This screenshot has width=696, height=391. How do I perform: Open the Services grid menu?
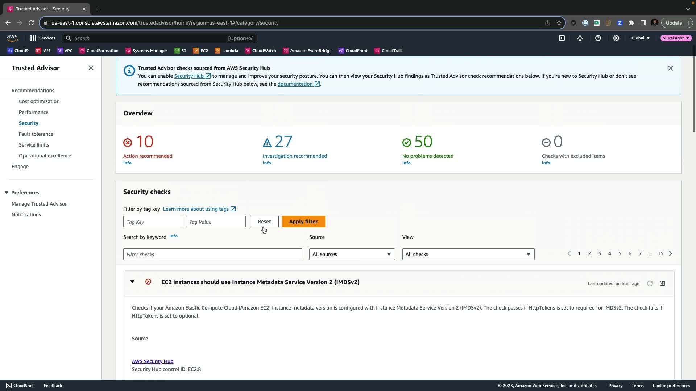click(43, 38)
